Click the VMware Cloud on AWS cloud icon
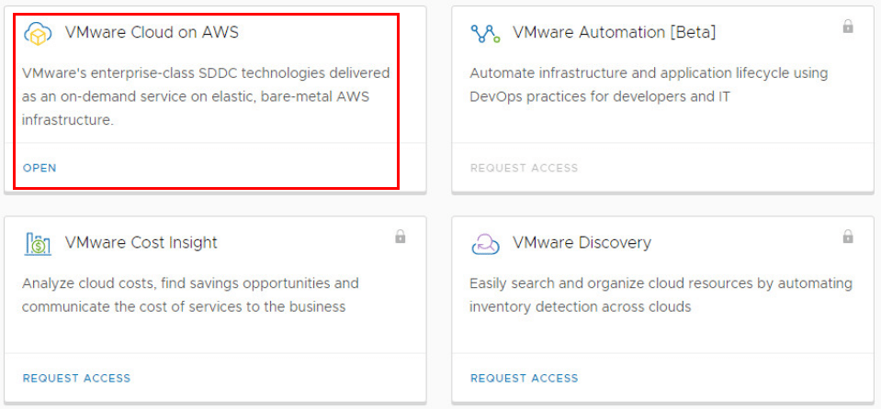Screen dimensions: 881x409 point(38,34)
